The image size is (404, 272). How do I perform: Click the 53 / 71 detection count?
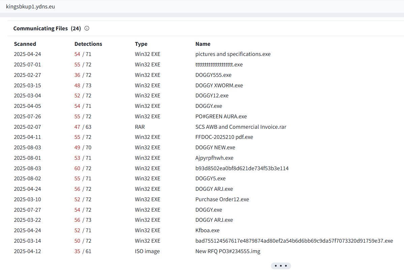click(83, 158)
